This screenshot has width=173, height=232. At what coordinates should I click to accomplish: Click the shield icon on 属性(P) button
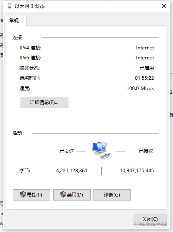(x=23, y=195)
